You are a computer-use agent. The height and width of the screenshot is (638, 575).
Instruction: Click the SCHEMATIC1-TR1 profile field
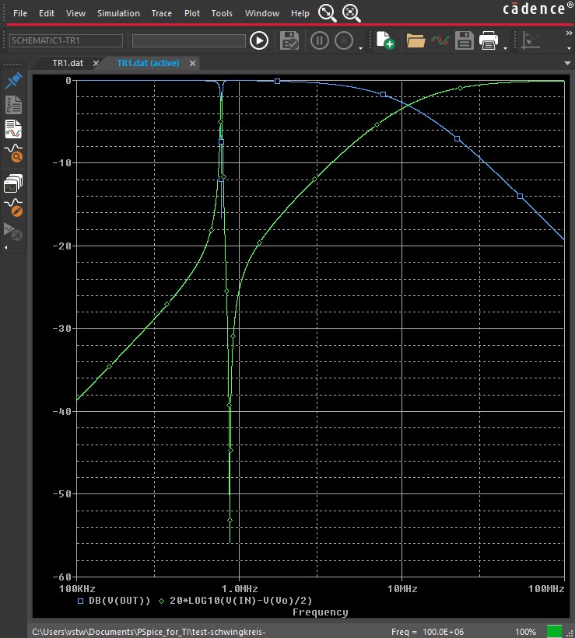[66, 40]
